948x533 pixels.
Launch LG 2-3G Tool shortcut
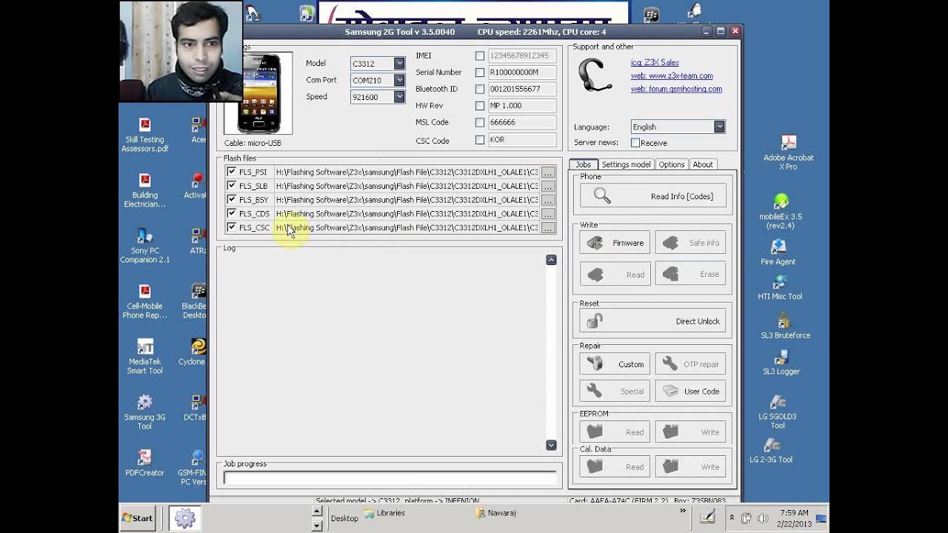pyautogui.click(x=771, y=452)
